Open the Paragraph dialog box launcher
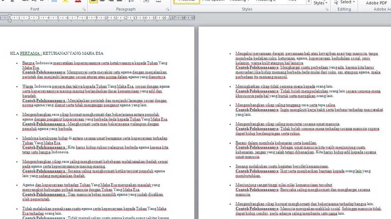The width and height of the screenshot is (391, 219). (x=167, y=9)
